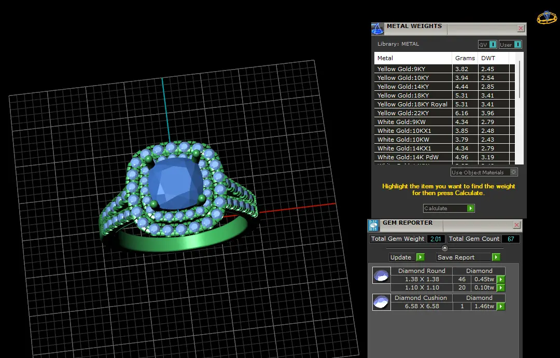Select White Gold:14K PdW row
The width and height of the screenshot is (560, 358).
445,157
